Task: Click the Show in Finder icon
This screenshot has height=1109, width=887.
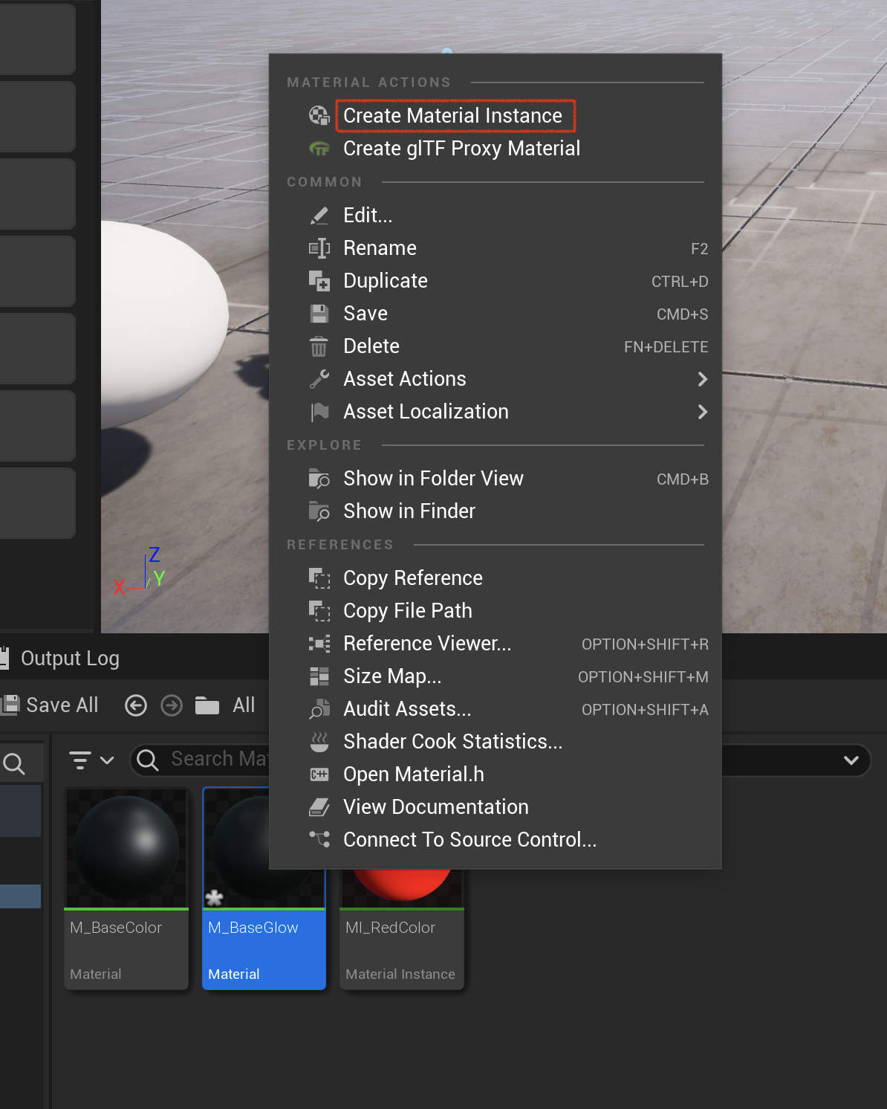Action: pyautogui.click(x=319, y=511)
